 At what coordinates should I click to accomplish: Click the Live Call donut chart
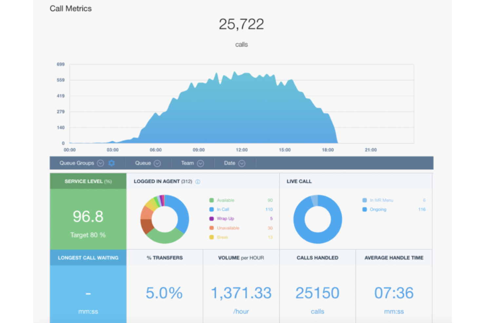[x=318, y=219]
